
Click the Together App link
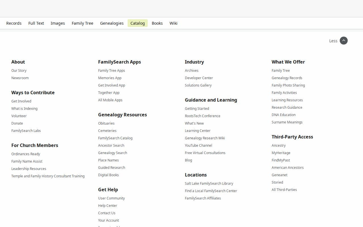(x=109, y=93)
